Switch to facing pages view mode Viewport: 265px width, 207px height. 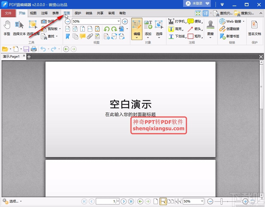(170, 201)
